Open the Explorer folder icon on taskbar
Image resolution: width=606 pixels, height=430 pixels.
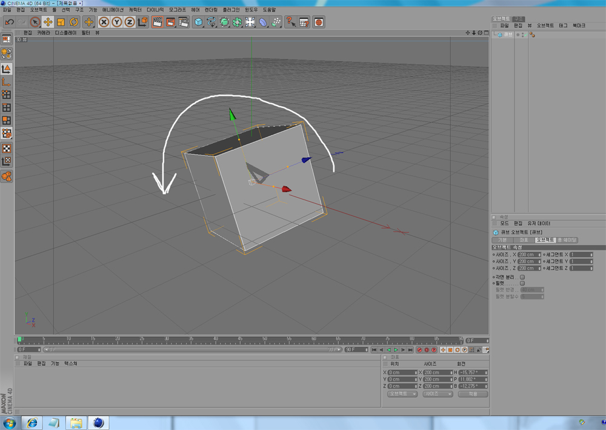76,423
